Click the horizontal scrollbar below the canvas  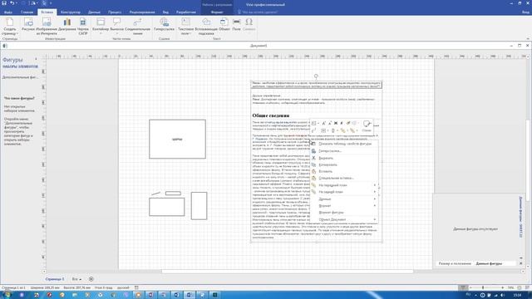pyautogui.click(x=288, y=272)
